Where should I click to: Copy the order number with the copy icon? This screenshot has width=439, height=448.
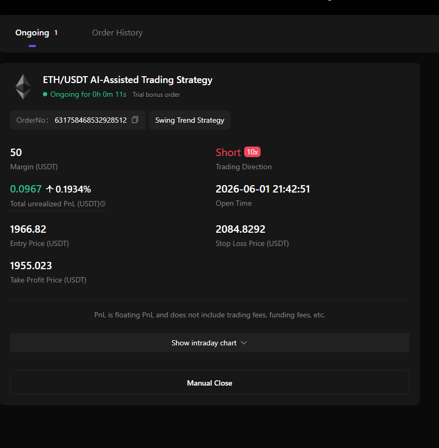[x=135, y=120]
